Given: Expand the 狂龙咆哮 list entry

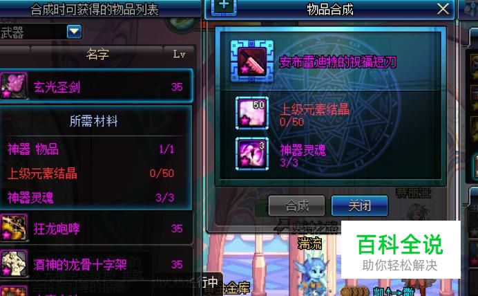Looking at the screenshot, I should click(96, 228).
